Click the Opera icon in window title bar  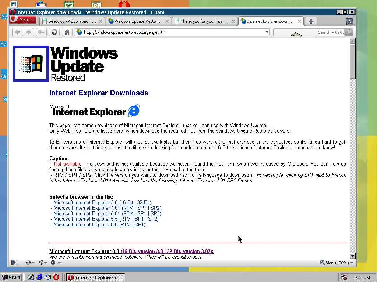click(12, 12)
